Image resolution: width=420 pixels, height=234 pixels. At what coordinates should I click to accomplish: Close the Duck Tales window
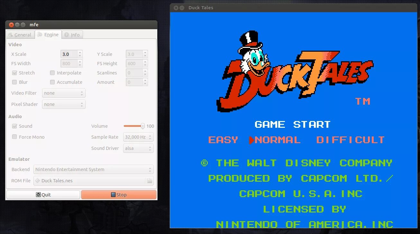(x=176, y=8)
